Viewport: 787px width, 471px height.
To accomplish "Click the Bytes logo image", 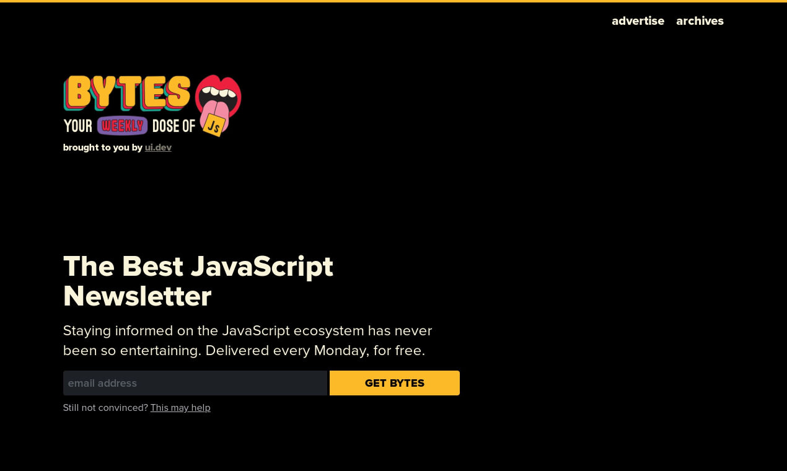I will click(x=152, y=105).
